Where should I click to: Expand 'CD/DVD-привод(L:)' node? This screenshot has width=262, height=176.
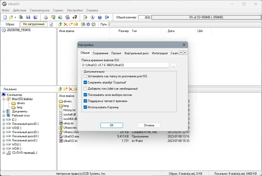[x=4, y=153]
